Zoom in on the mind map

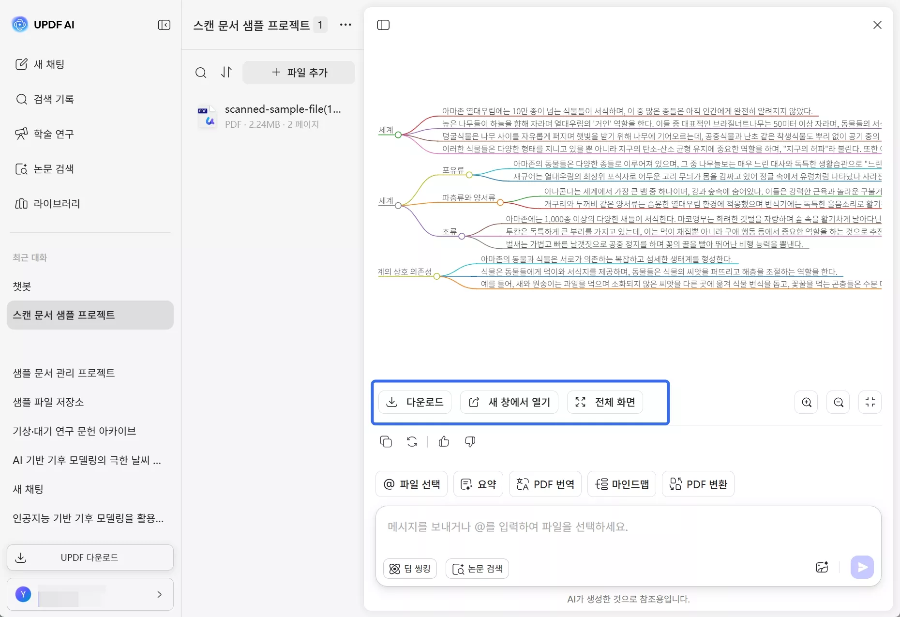click(806, 402)
